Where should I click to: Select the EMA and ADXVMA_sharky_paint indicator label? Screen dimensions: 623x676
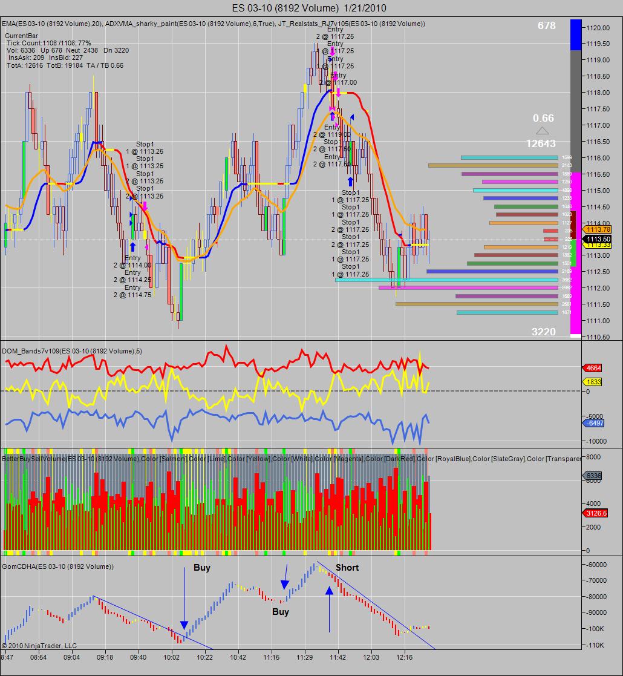point(214,24)
